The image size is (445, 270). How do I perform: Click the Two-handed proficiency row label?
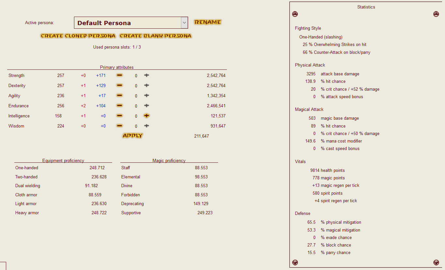[x=26, y=177]
